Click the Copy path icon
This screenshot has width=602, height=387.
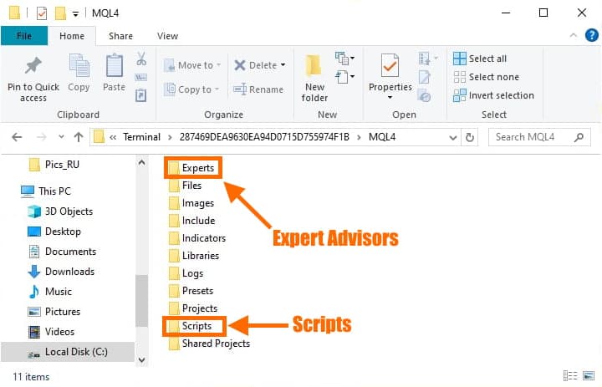click(141, 77)
